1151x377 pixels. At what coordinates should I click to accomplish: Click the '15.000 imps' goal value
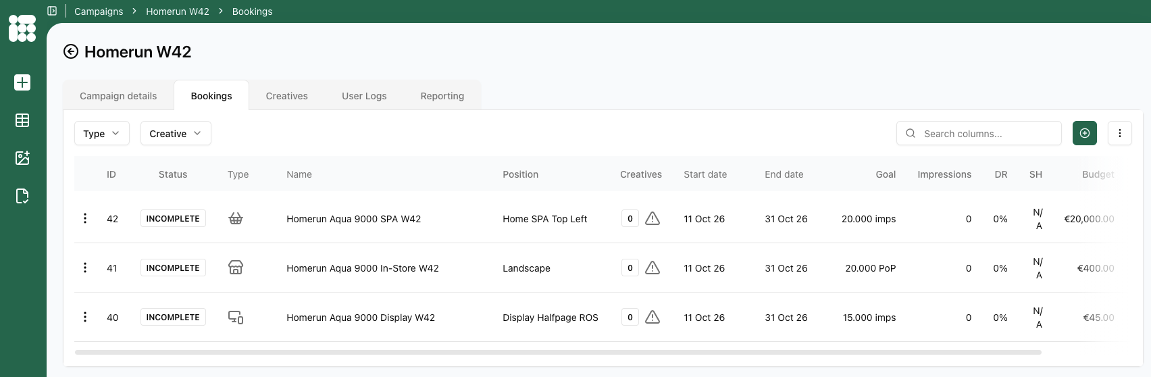click(x=869, y=318)
